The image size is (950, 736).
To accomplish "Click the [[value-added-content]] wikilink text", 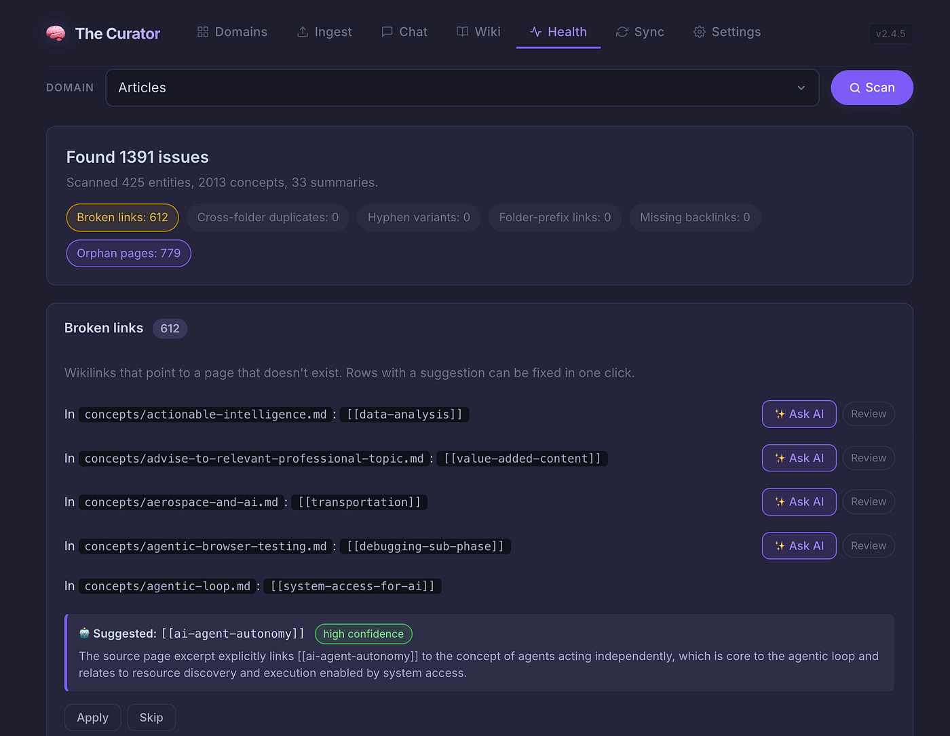I will click(x=522, y=459).
